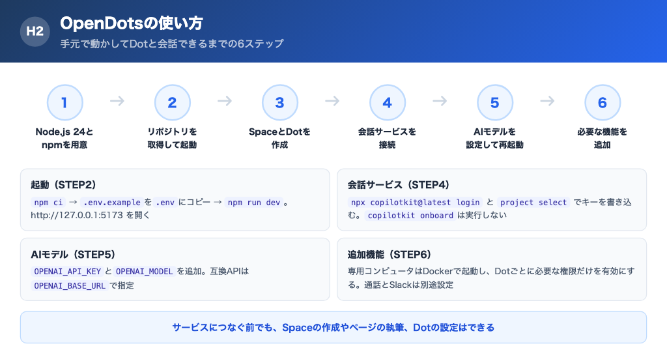Click the "OPENAI_MODEL" code chip
The image size is (667, 357).
(144, 272)
